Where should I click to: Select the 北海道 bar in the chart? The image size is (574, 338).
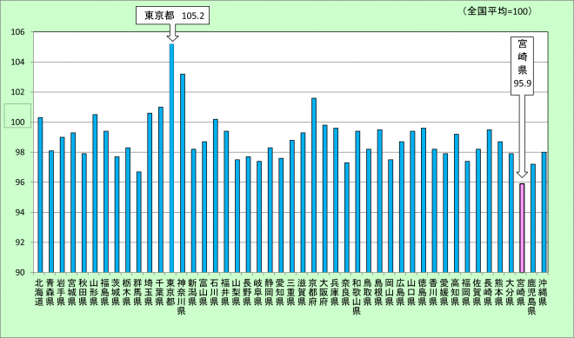coord(40,195)
